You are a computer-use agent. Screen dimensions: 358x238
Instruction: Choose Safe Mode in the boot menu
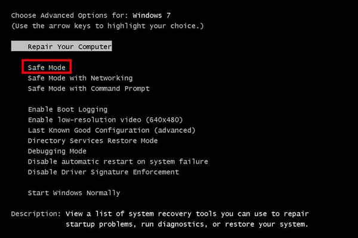[47, 68]
